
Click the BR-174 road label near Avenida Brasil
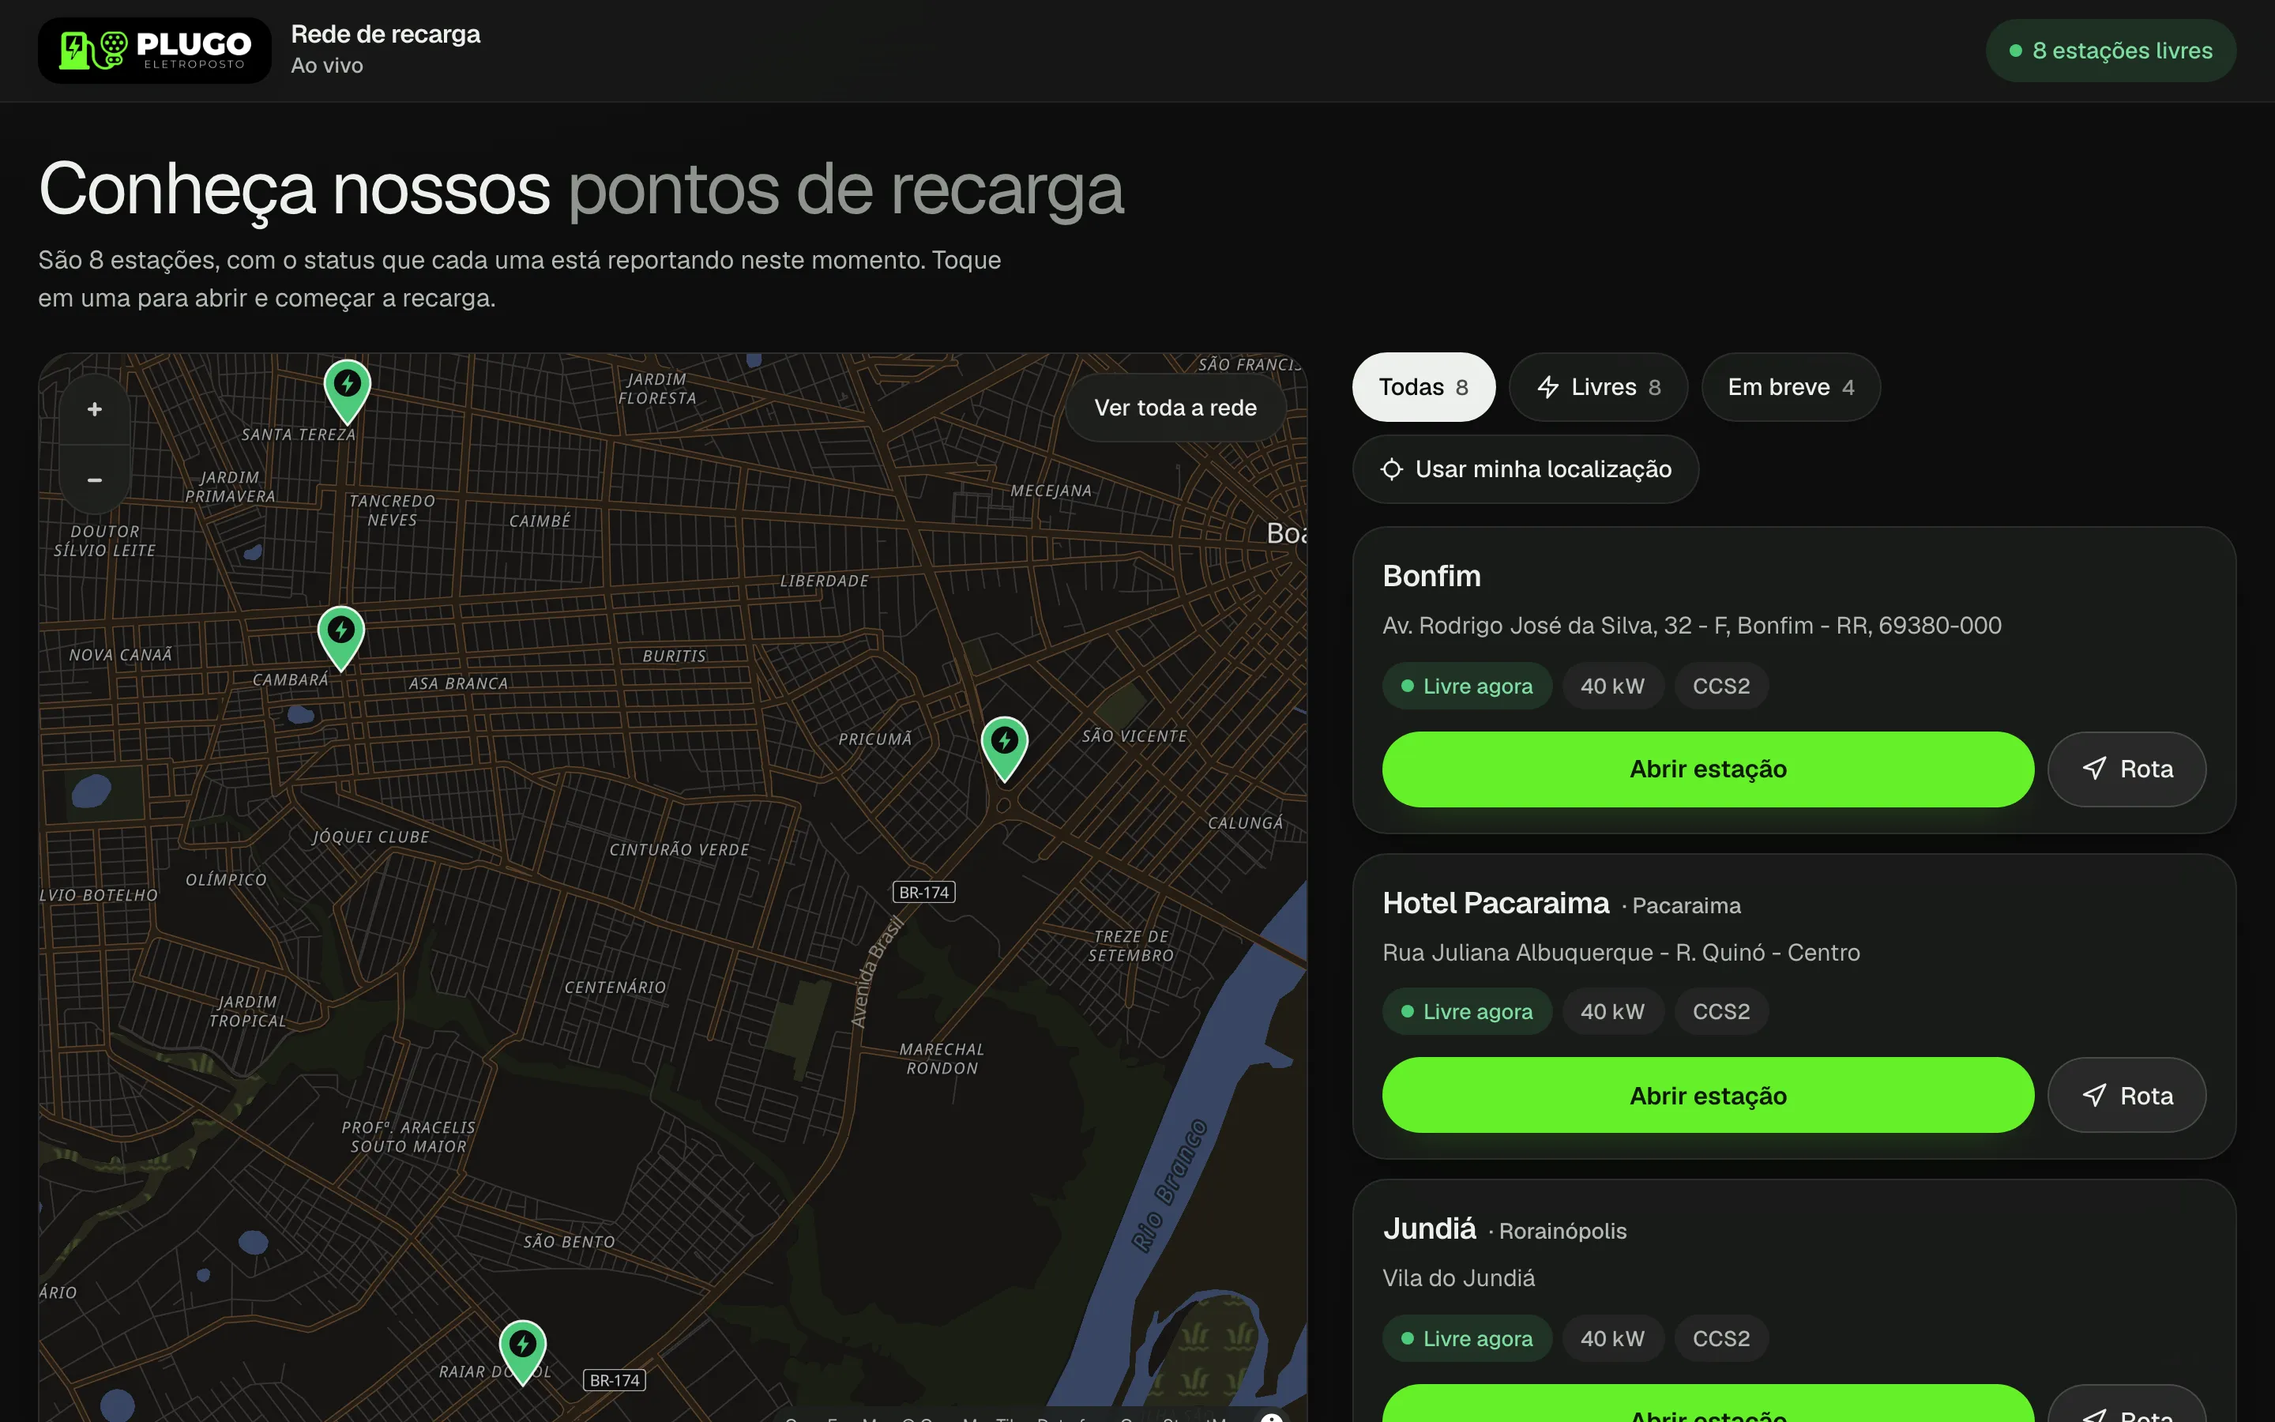pos(923,893)
